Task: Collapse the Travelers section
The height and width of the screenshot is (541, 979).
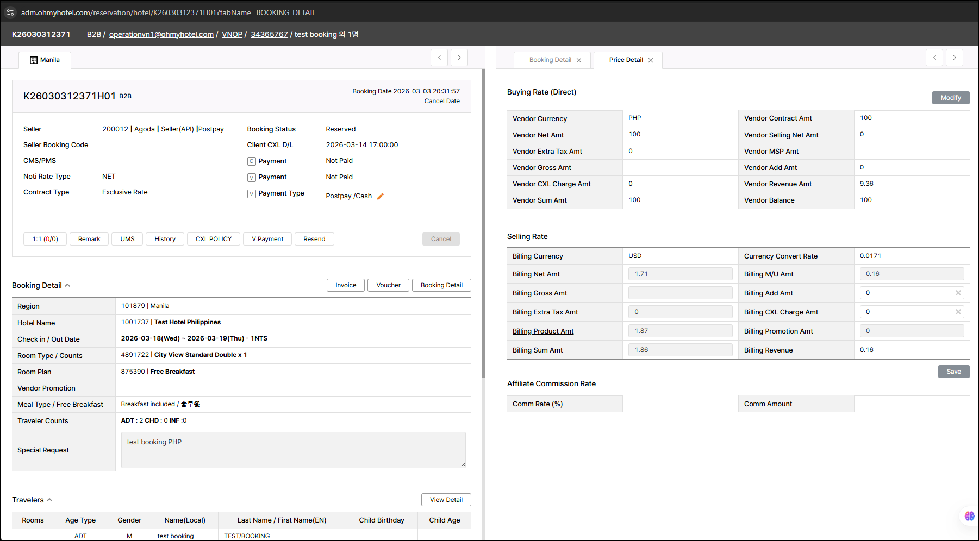Action: tap(49, 500)
